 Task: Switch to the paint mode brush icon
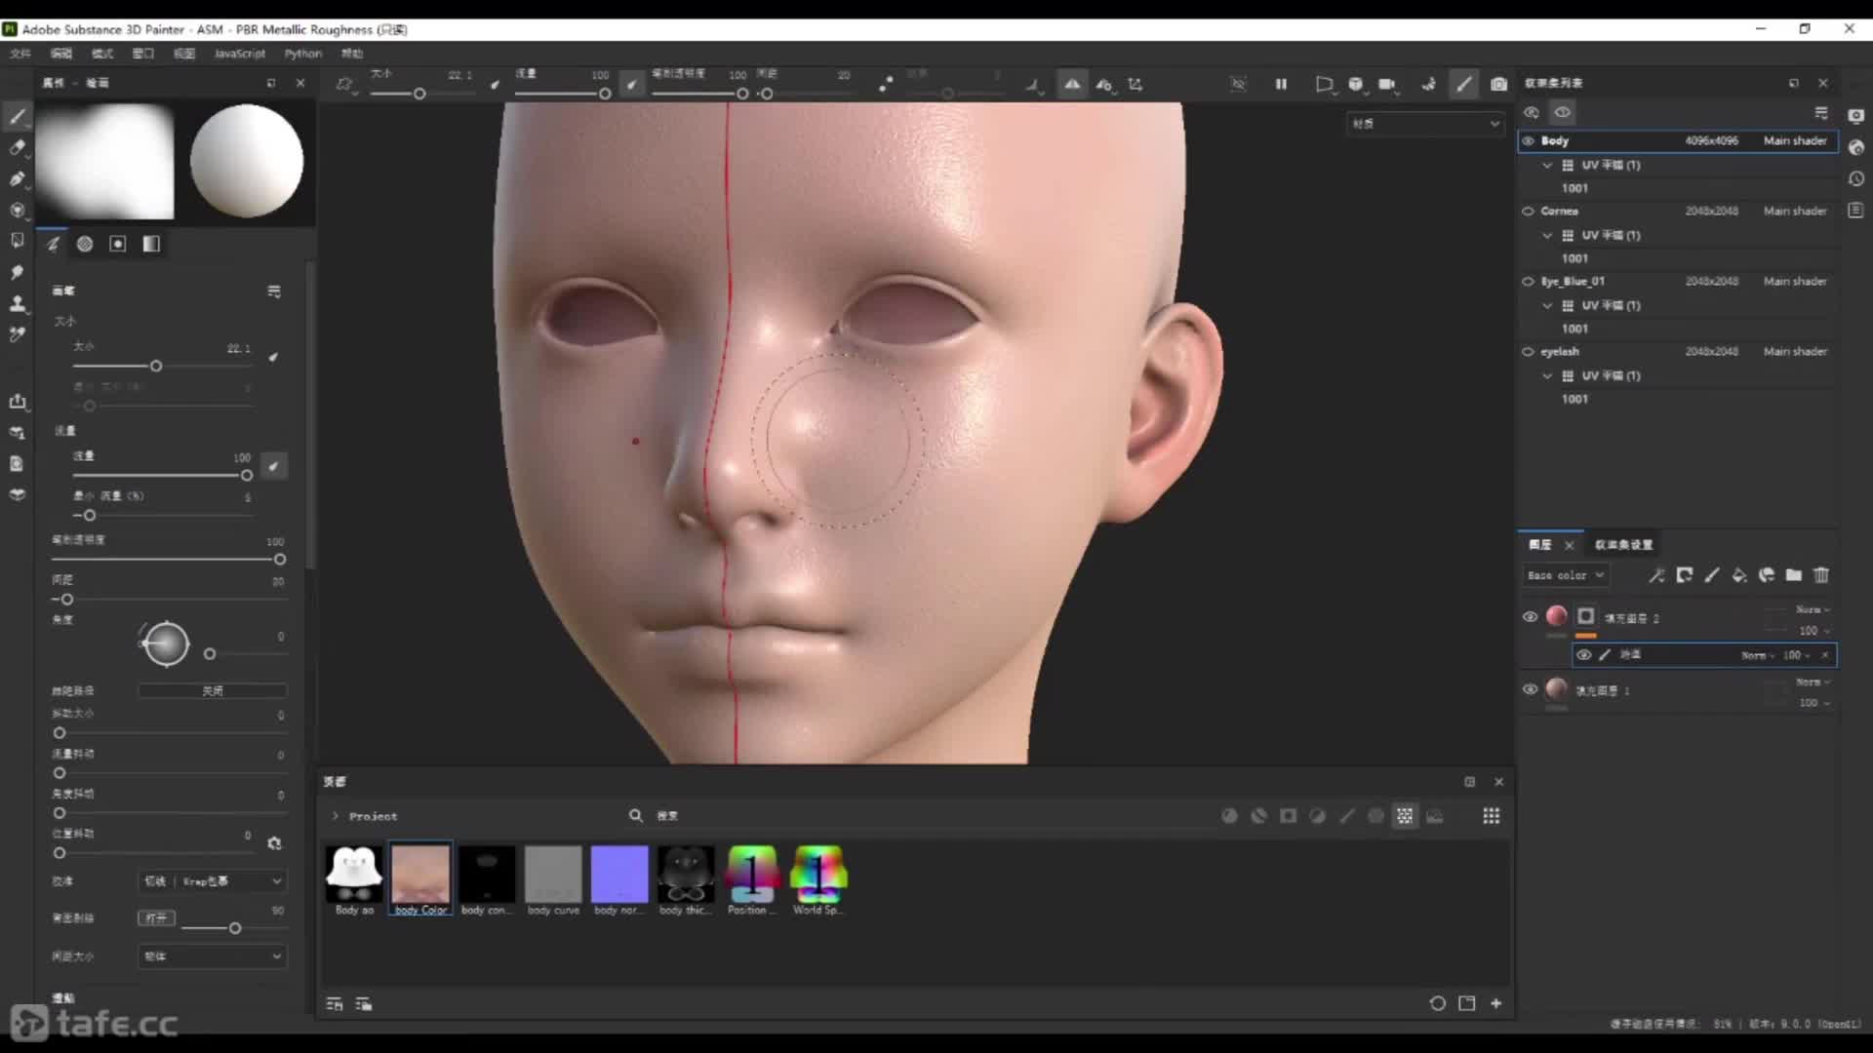pos(1464,85)
